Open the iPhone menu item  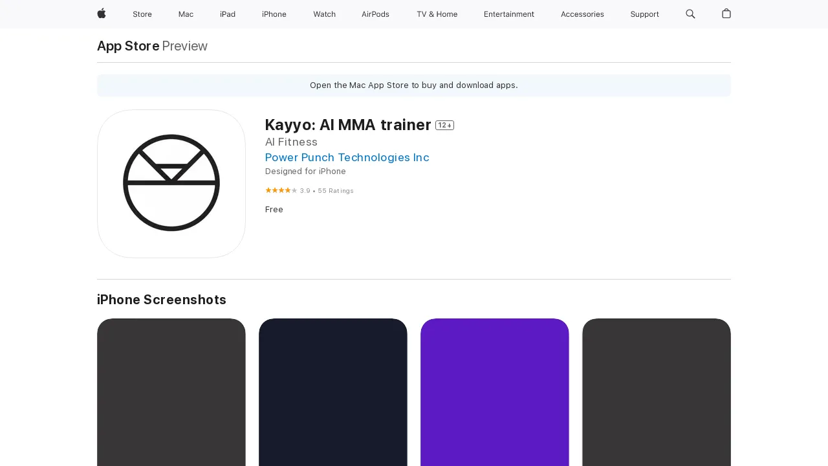pyautogui.click(x=274, y=14)
